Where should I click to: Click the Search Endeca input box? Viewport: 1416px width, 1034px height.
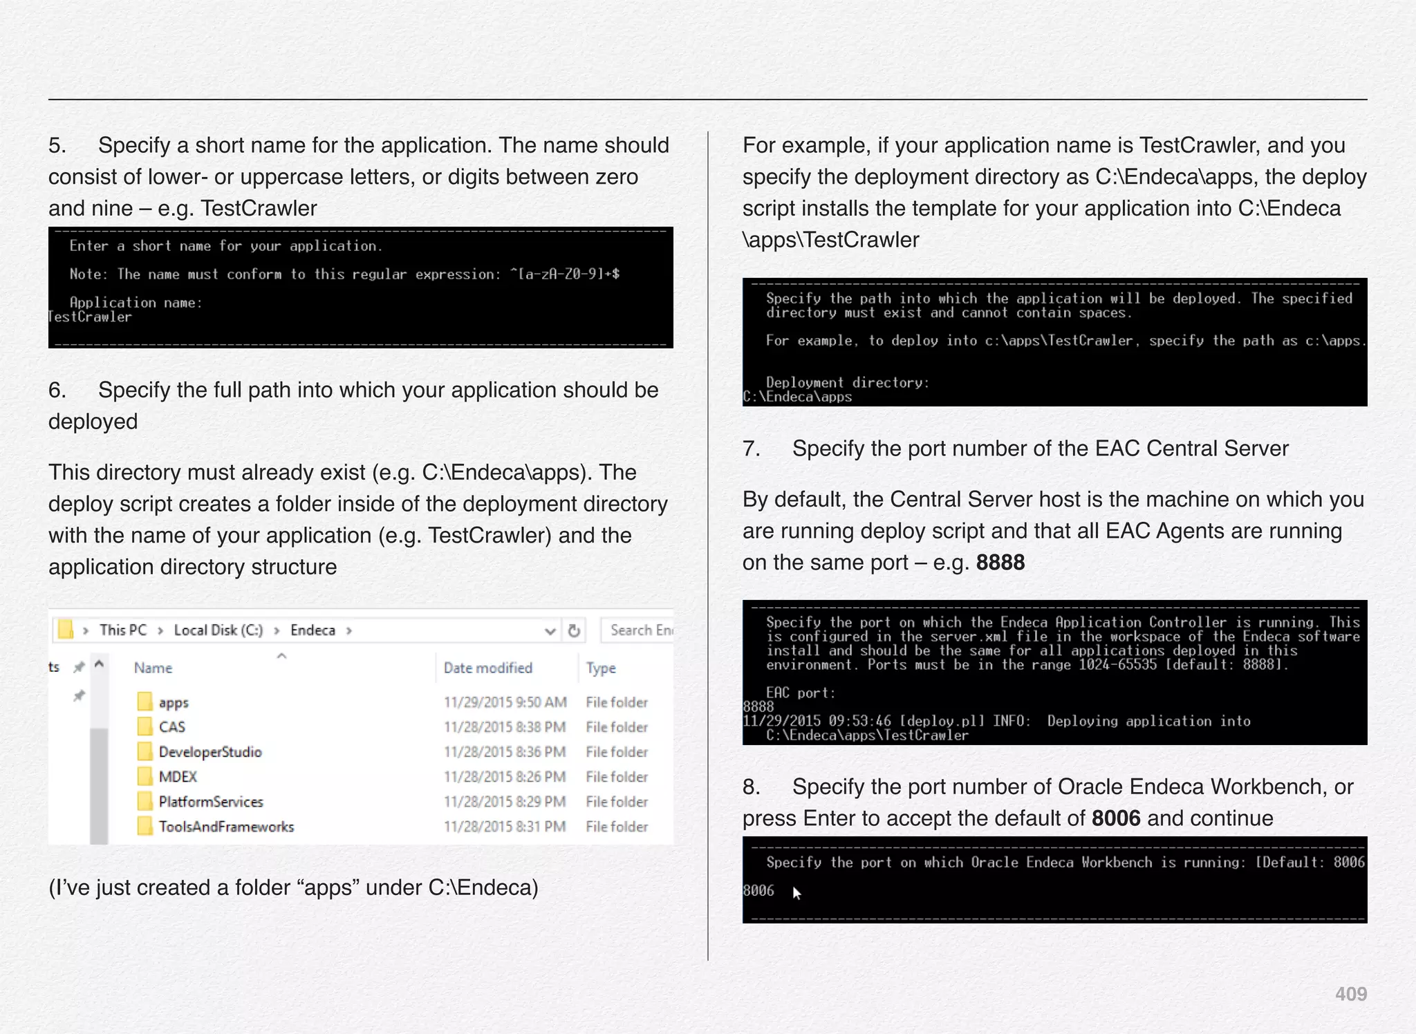[x=637, y=630]
